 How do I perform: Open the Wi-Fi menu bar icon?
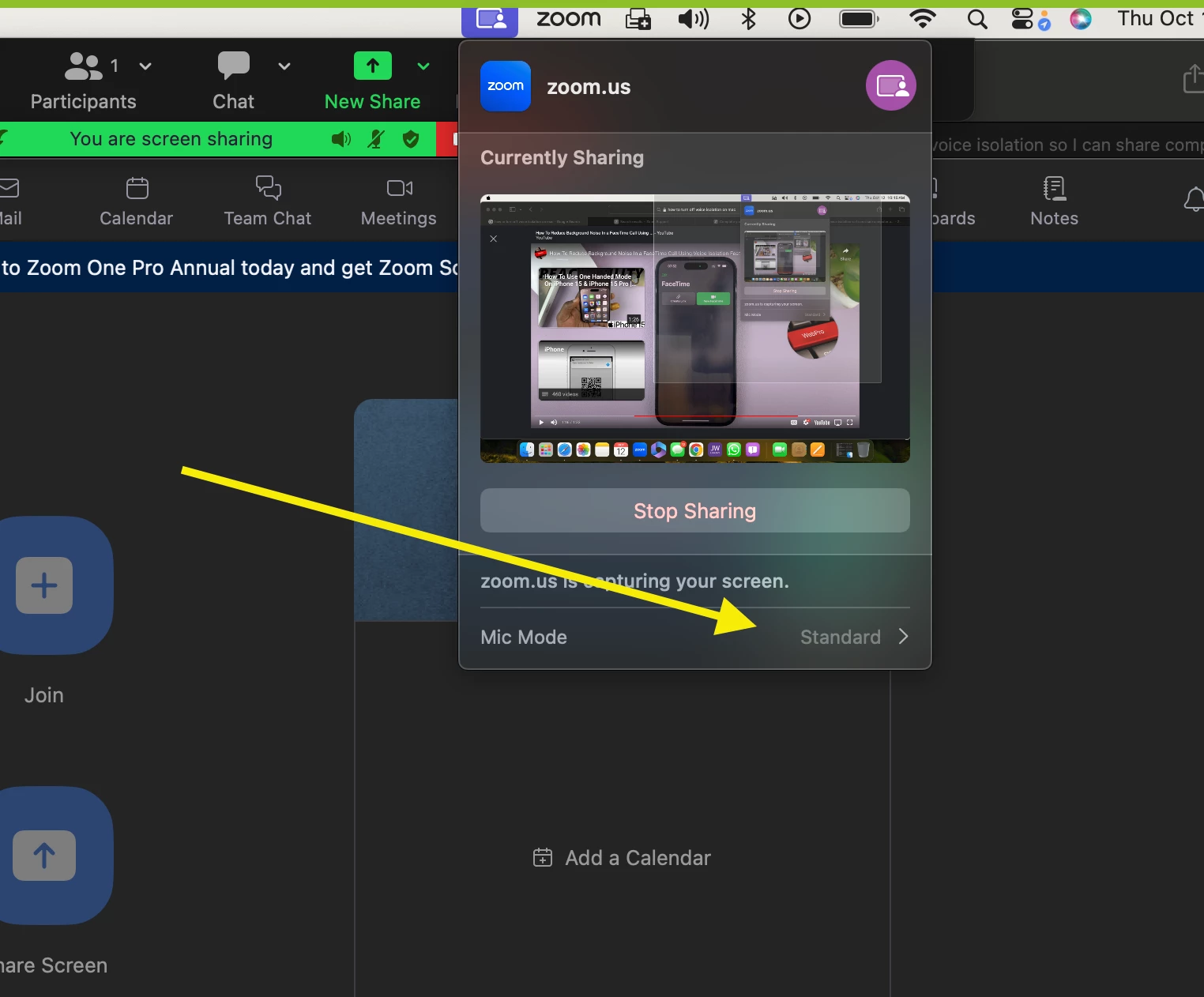[x=923, y=19]
